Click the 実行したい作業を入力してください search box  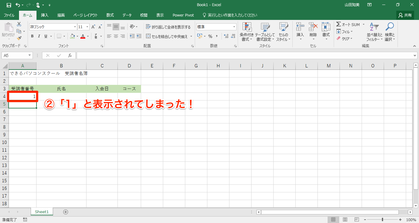coord(230,15)
